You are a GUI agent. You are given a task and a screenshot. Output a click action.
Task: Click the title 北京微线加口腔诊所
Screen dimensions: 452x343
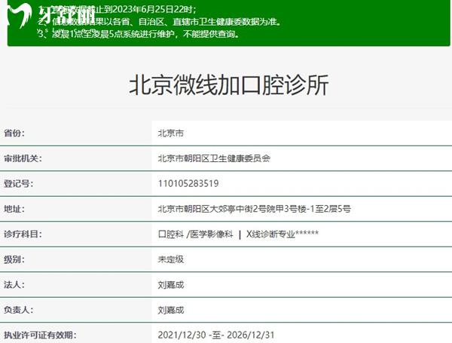click(x=229, y=85)
